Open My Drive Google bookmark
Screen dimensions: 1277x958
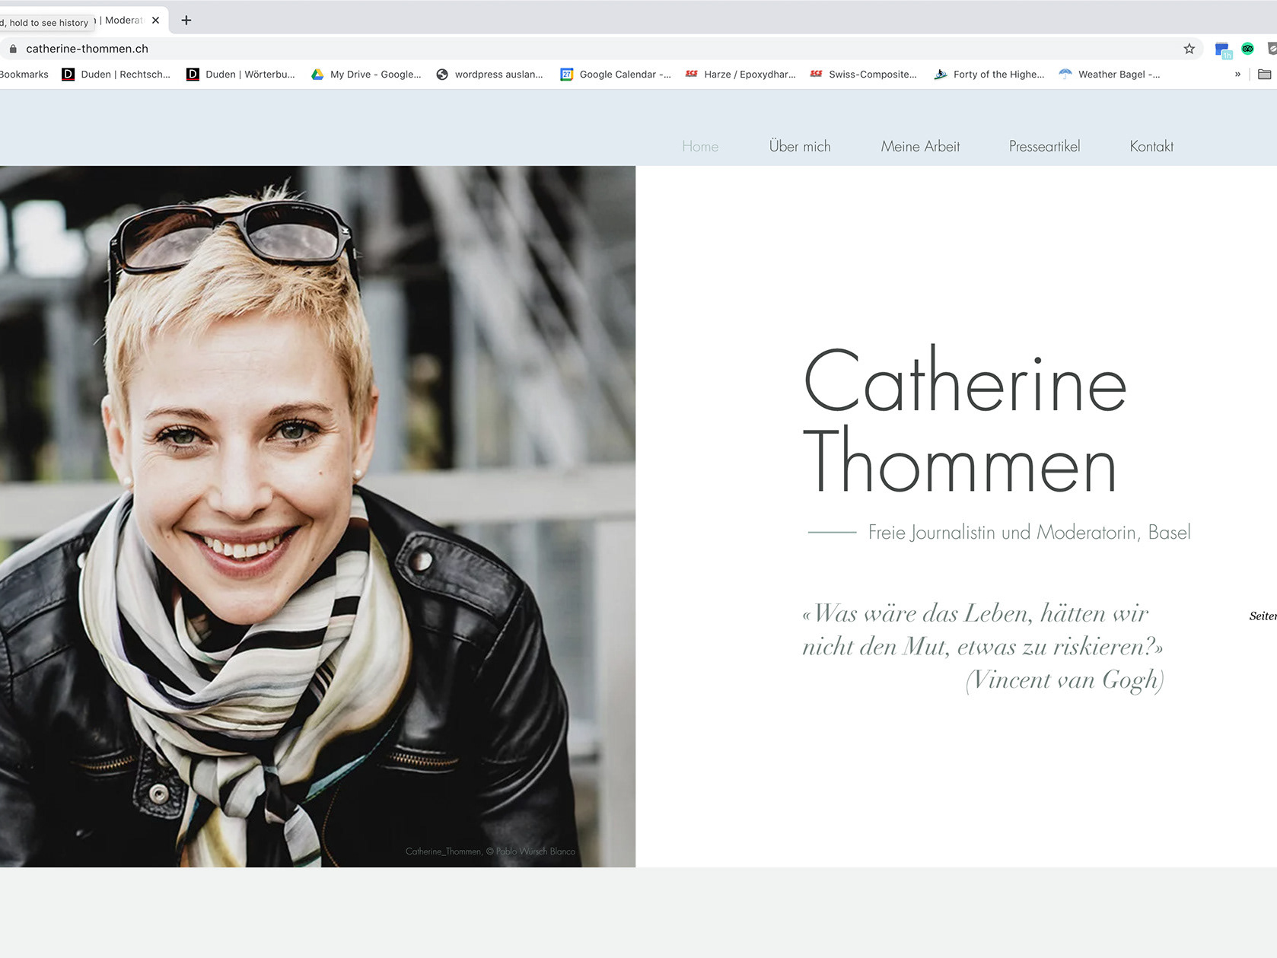point(366,75)
